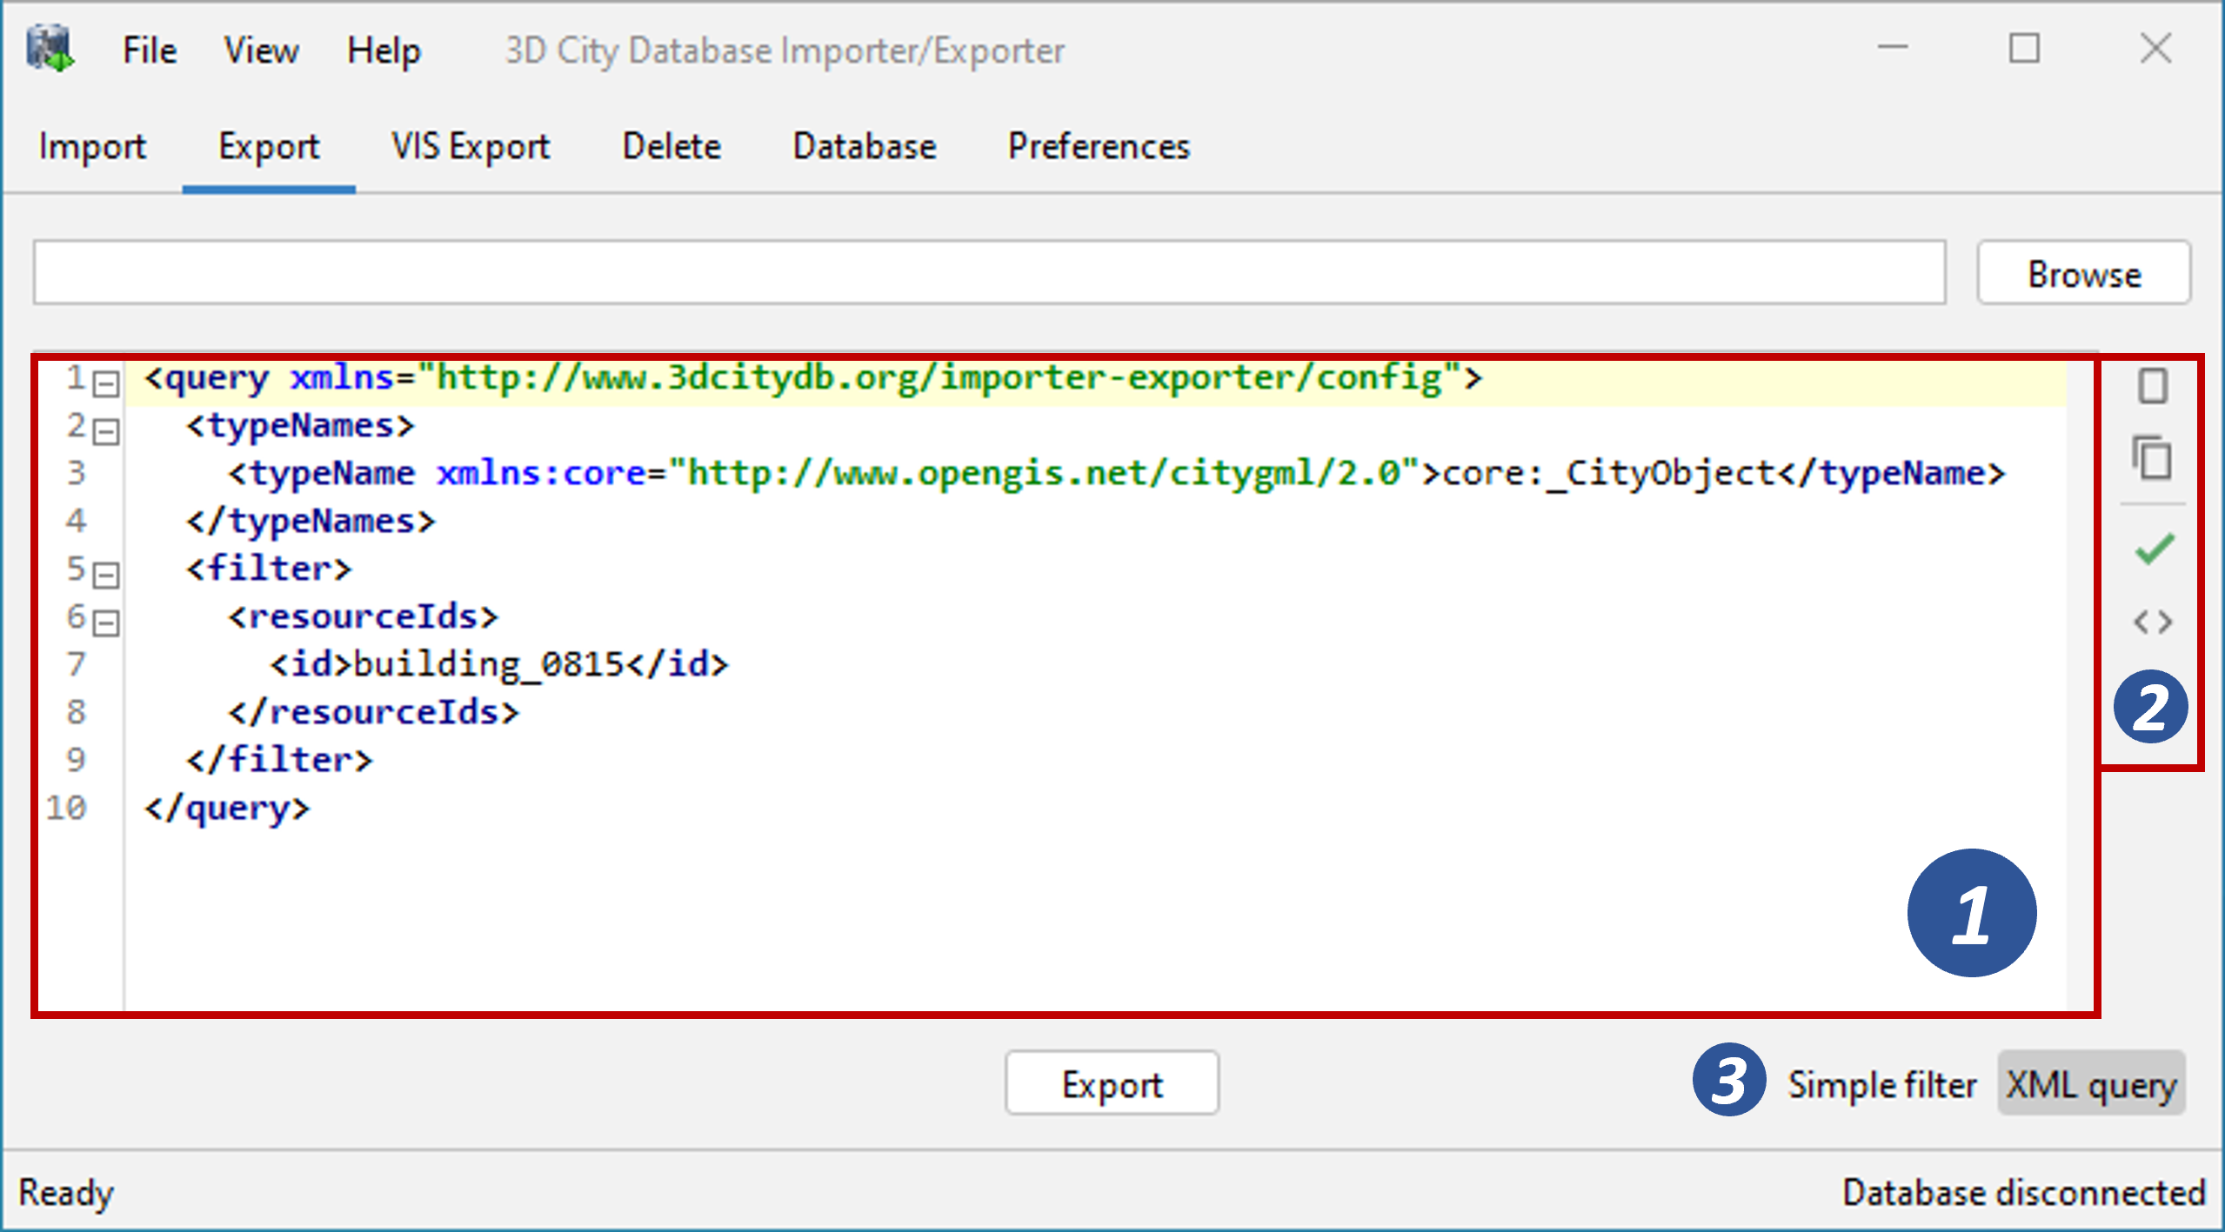Screen dimensions: 2225x1232
Task: Minimize the Importer/Exporter window
Action: [1892, 49]
